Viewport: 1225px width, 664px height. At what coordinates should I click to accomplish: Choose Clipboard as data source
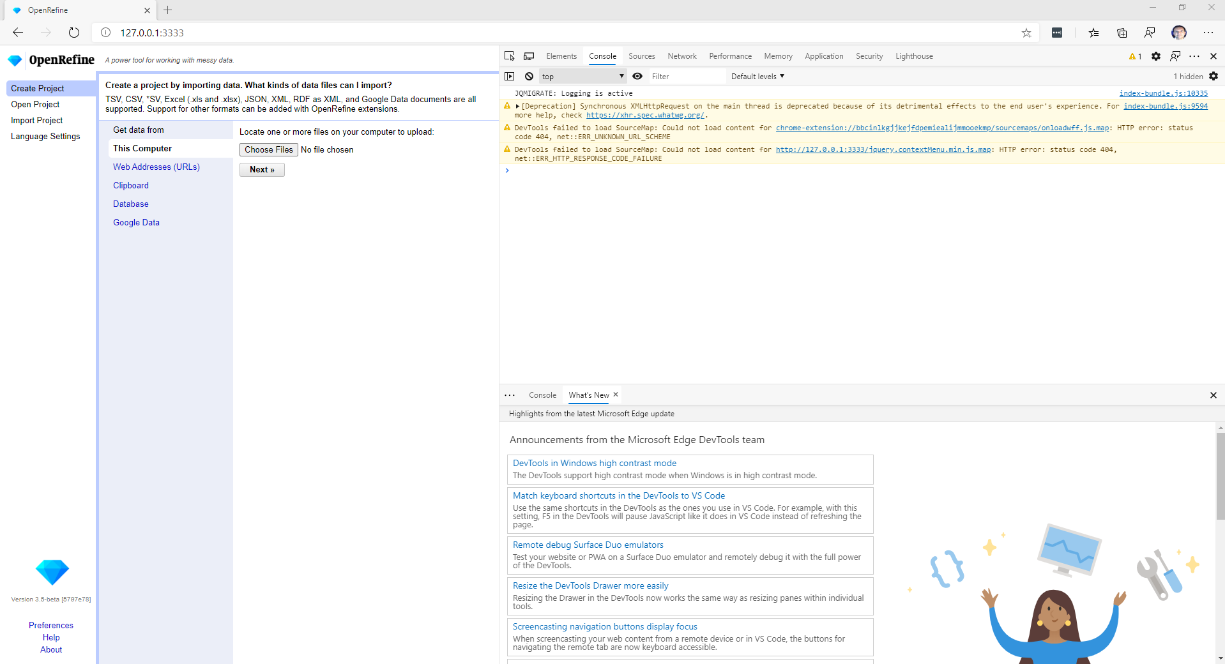(131, 185)
